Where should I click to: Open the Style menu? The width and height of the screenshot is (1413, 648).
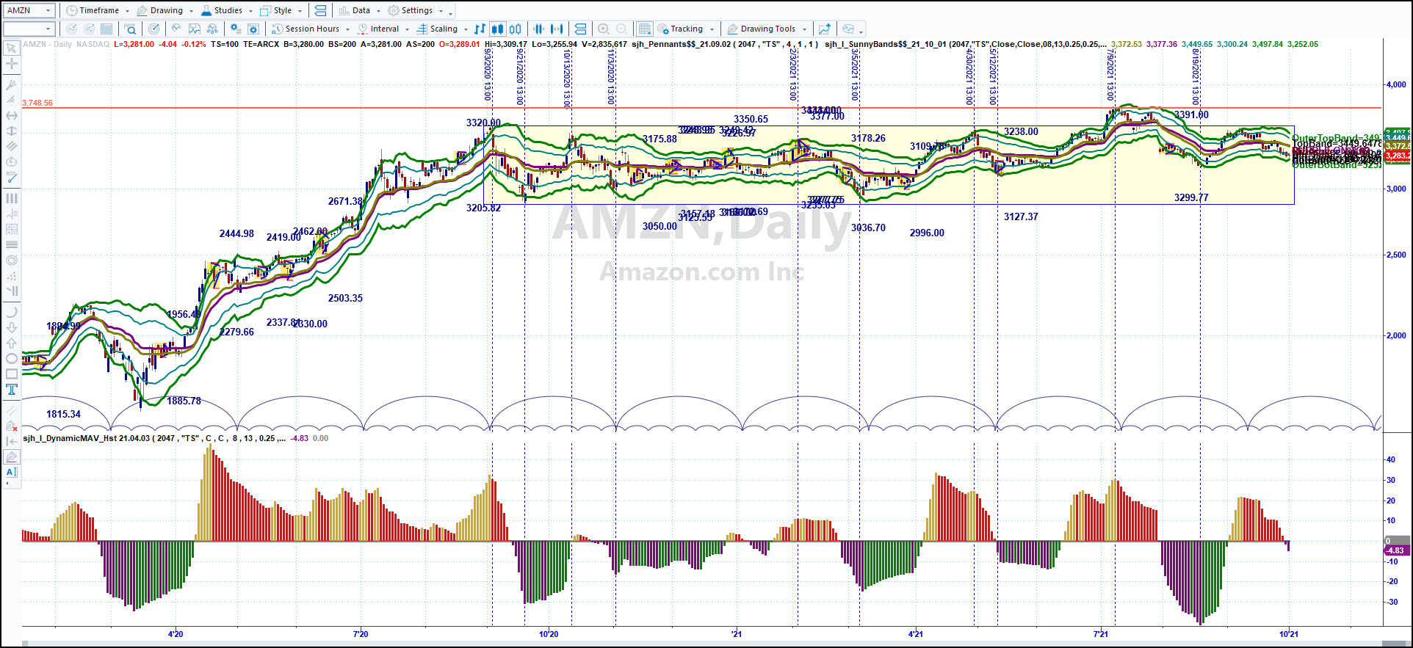tap(281, 10)
